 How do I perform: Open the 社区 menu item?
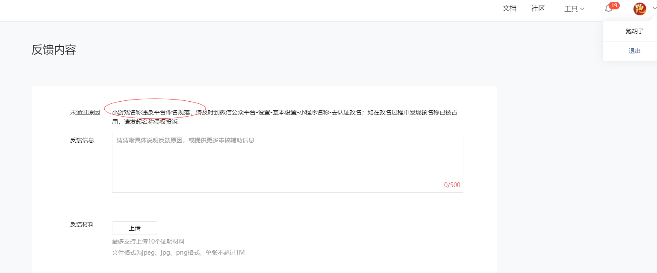tap(538, 9)
